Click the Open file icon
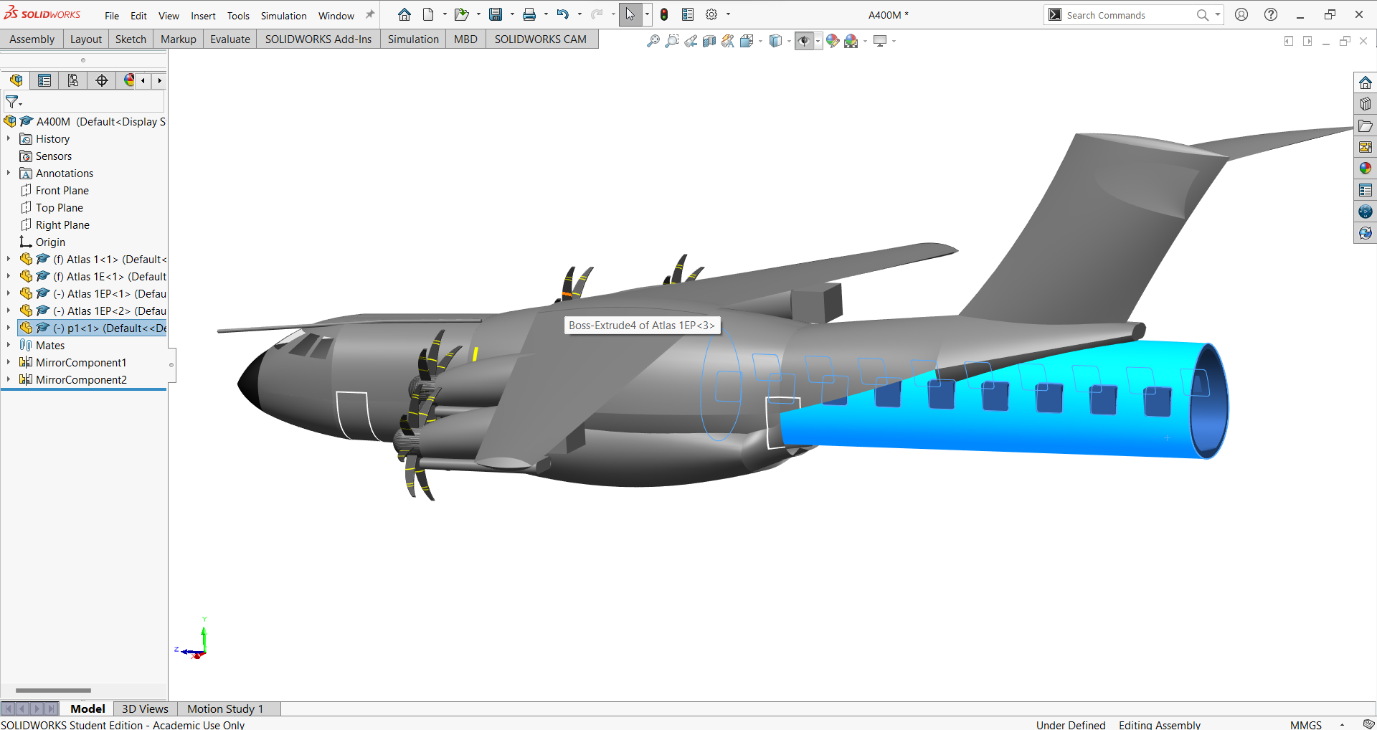The width and height of the screenshot is (1377, 730). click(461, 14)
